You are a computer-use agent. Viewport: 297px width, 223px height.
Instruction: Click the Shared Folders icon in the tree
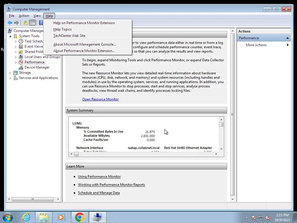pyautogui.click(x=21, y=52)
